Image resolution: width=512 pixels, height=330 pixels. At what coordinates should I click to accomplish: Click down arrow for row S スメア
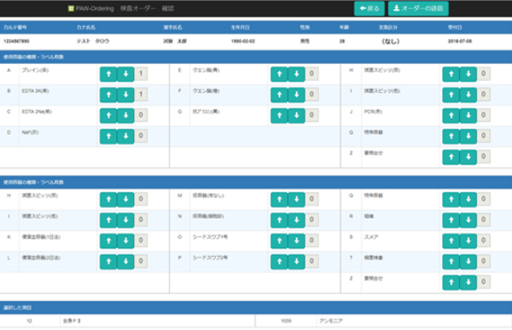[x=468, y=240]
